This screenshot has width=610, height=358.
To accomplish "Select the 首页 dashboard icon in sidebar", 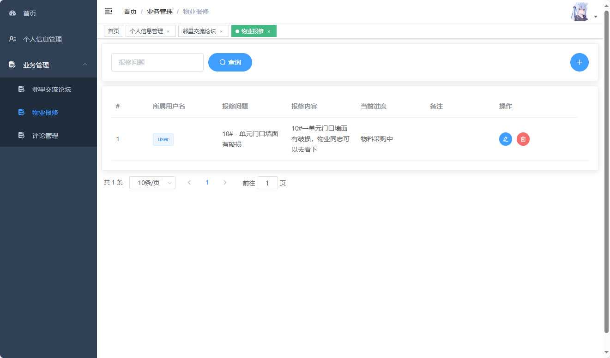I will pos(12,13).
